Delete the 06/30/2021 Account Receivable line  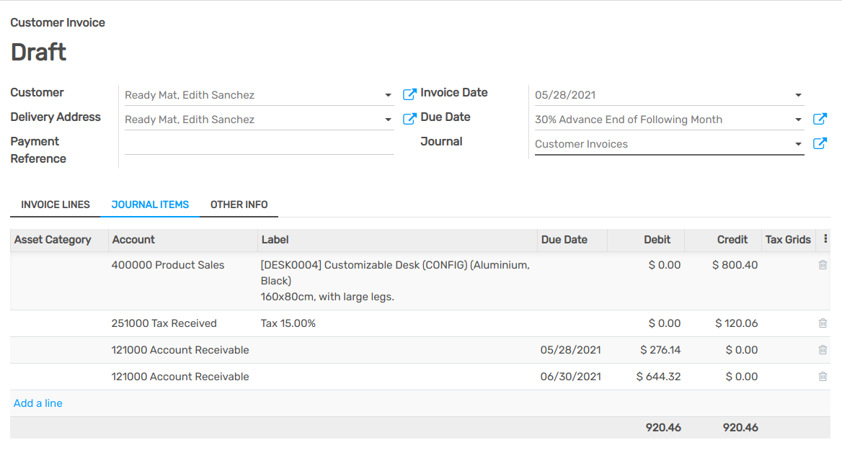pyautogui.click(x=823, y=377)
